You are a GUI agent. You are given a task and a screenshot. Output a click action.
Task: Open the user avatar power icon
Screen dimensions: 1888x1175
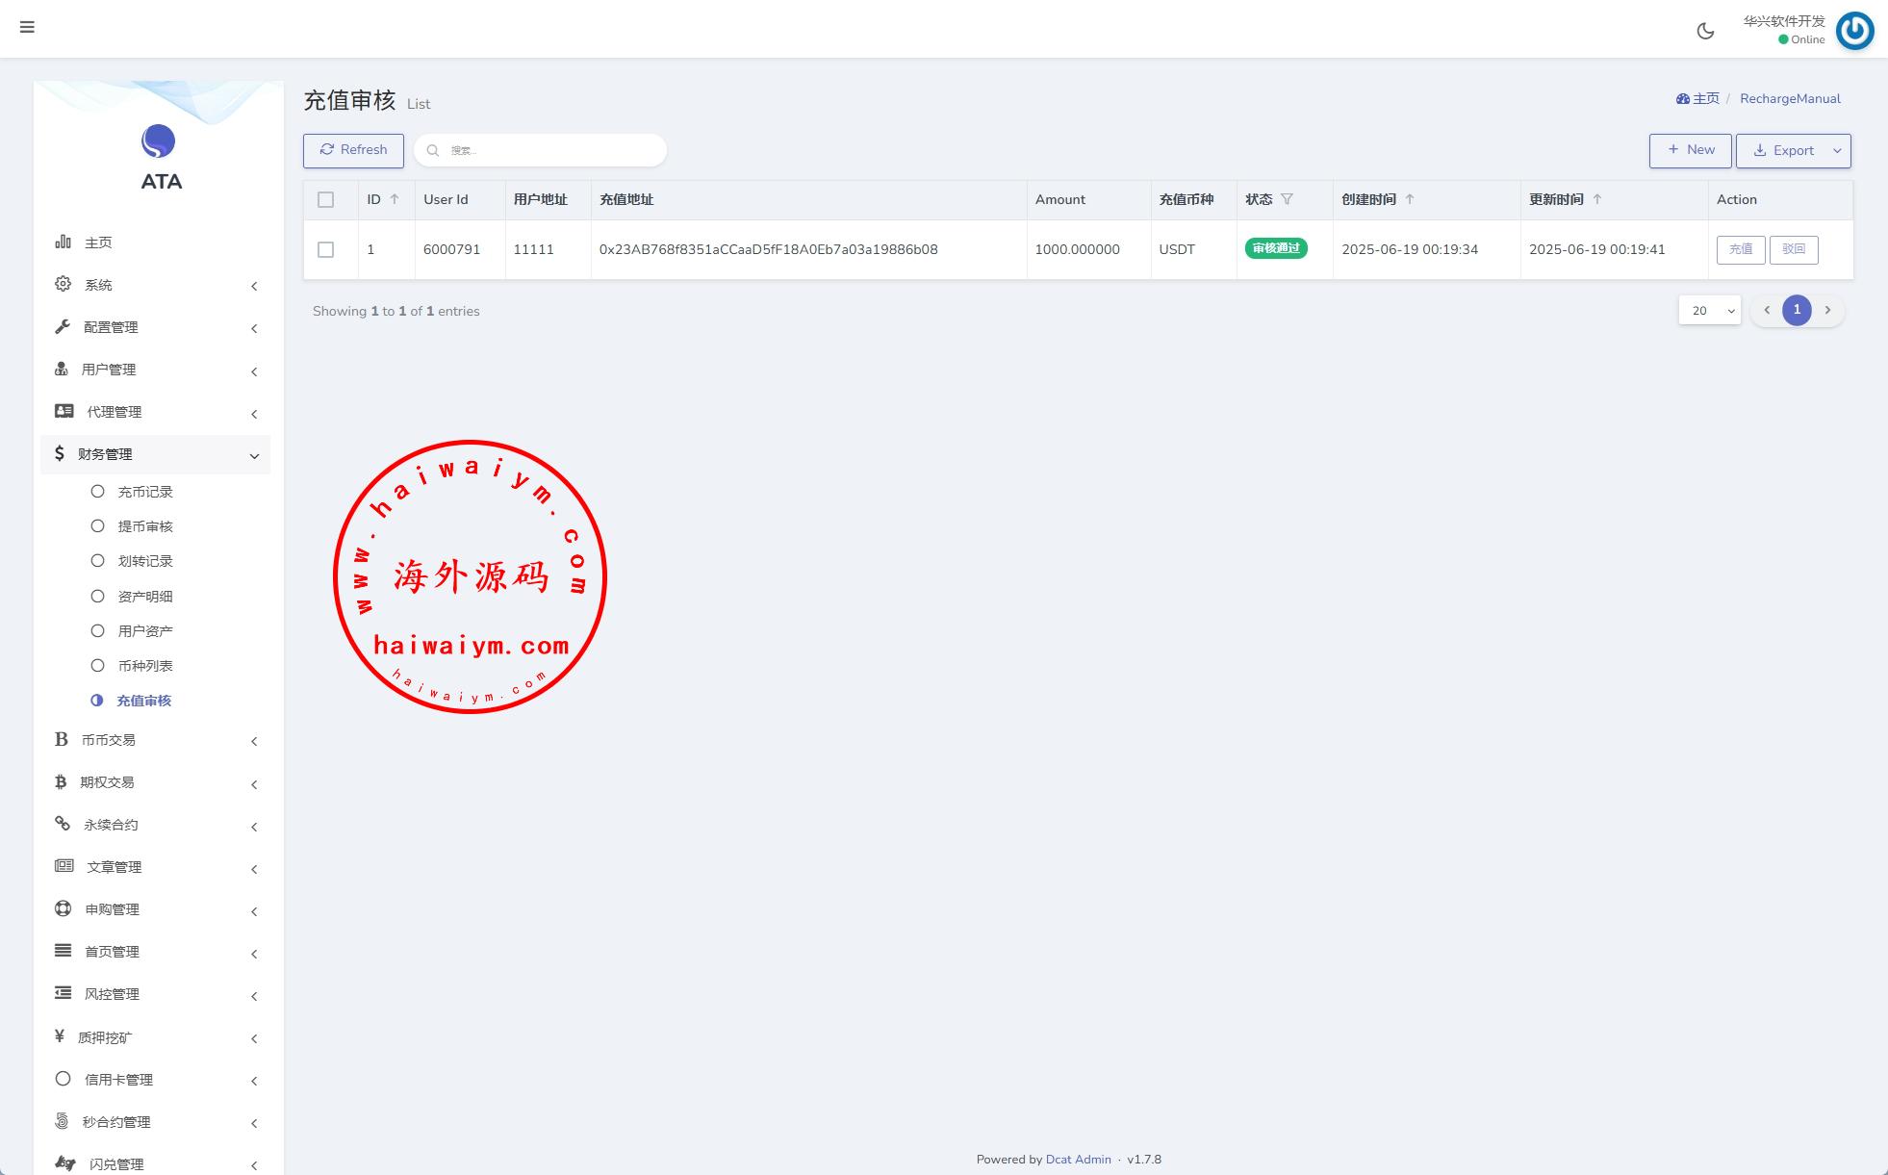[1854, 31]
